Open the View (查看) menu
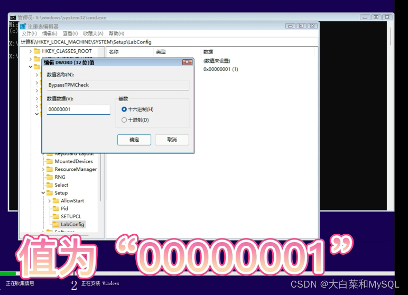The height and width of the screenshot is (295, 408). (x=70, y=34)
